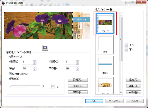
Task: Toggle the 縦横比保持 checkbox
Action: 10,74
